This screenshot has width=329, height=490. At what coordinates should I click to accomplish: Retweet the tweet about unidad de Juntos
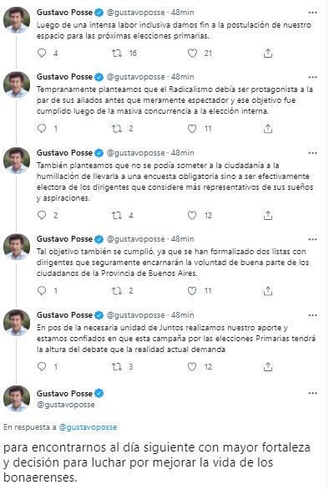pos(117,366)
